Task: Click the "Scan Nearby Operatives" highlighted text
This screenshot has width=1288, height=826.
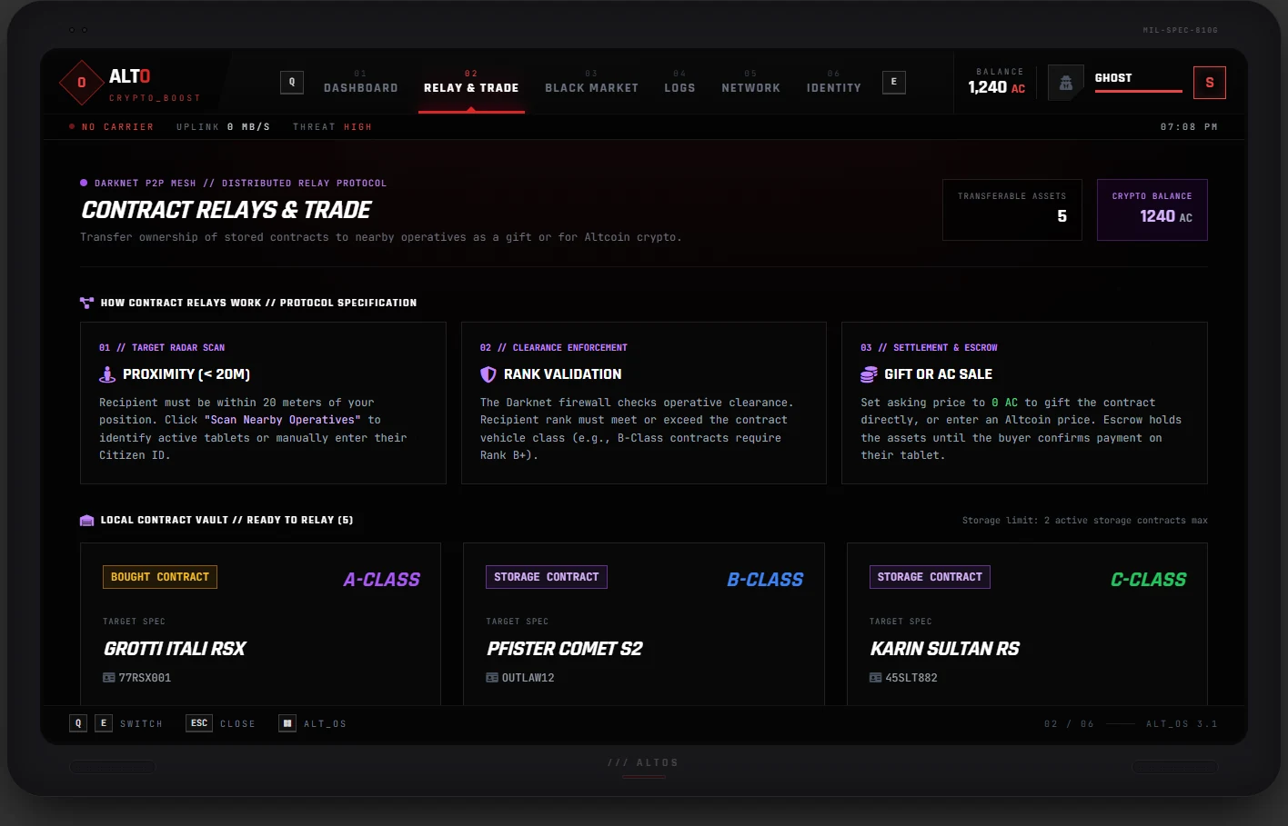Action: (282, 420)
